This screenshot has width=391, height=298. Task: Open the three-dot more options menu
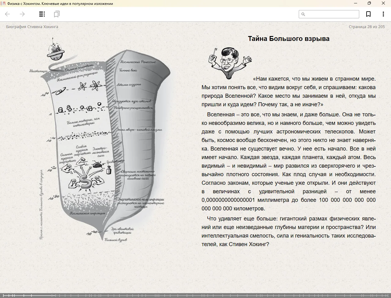(x=383, y=14)
